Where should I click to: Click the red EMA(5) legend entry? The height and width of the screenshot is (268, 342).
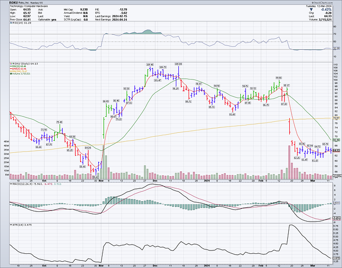coord(19,69)
